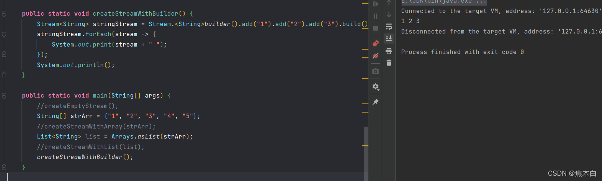This screenshot has width=602, height=181.
Task: Toggle Scroll to End console button
Action: (389, 38)
